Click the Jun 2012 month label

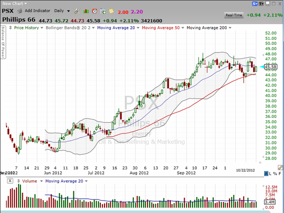pyautogui.click(x=53, y=173)
